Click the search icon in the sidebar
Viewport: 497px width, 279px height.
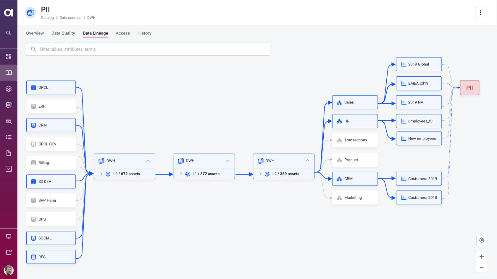click(9, 33)
